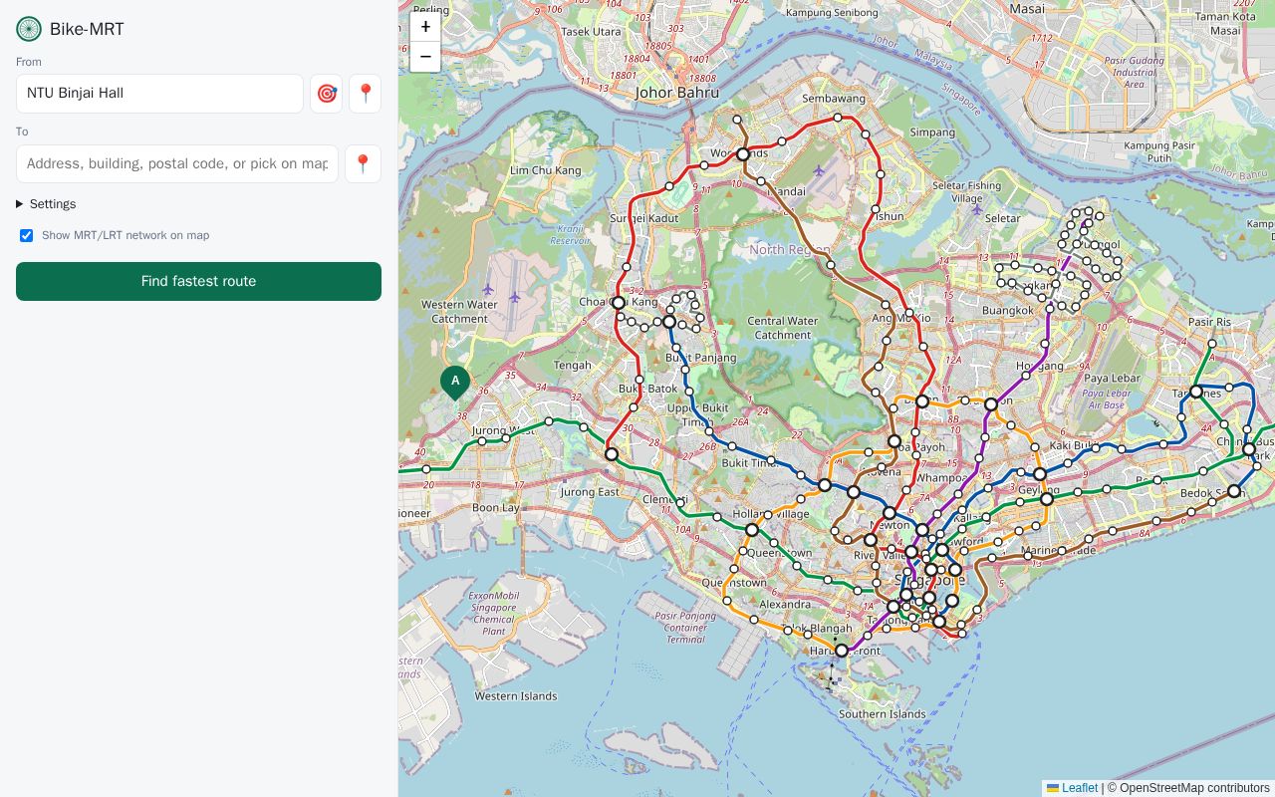Click the Johor Bahru map label

(x=677, y=93)
